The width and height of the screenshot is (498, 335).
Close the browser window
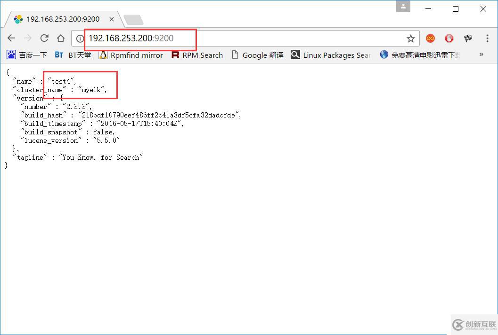483,8
